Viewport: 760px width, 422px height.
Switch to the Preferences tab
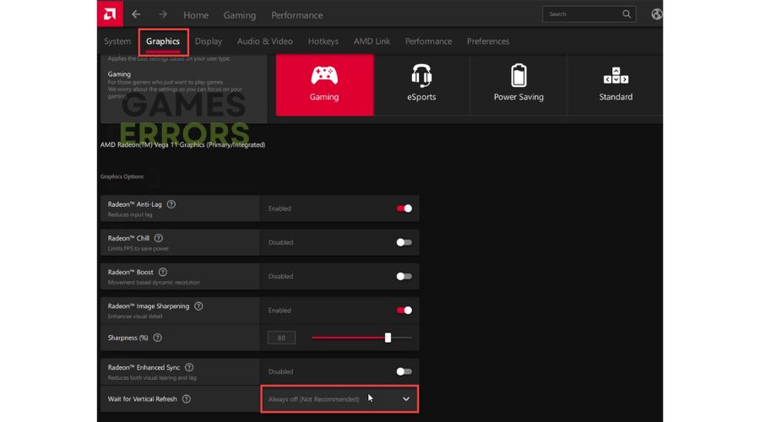pos(488,41)
